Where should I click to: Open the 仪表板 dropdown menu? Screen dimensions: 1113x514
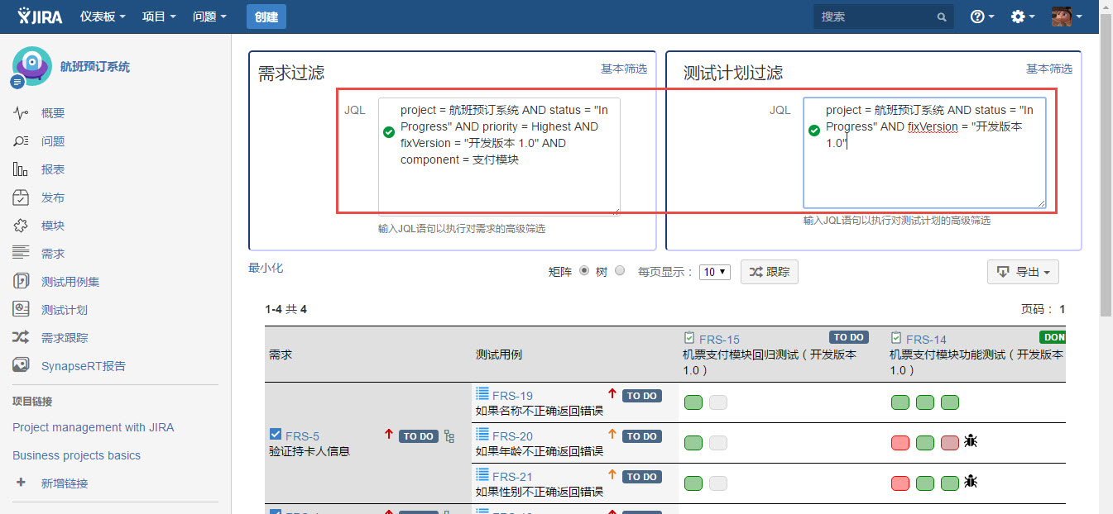pos(103,17)
